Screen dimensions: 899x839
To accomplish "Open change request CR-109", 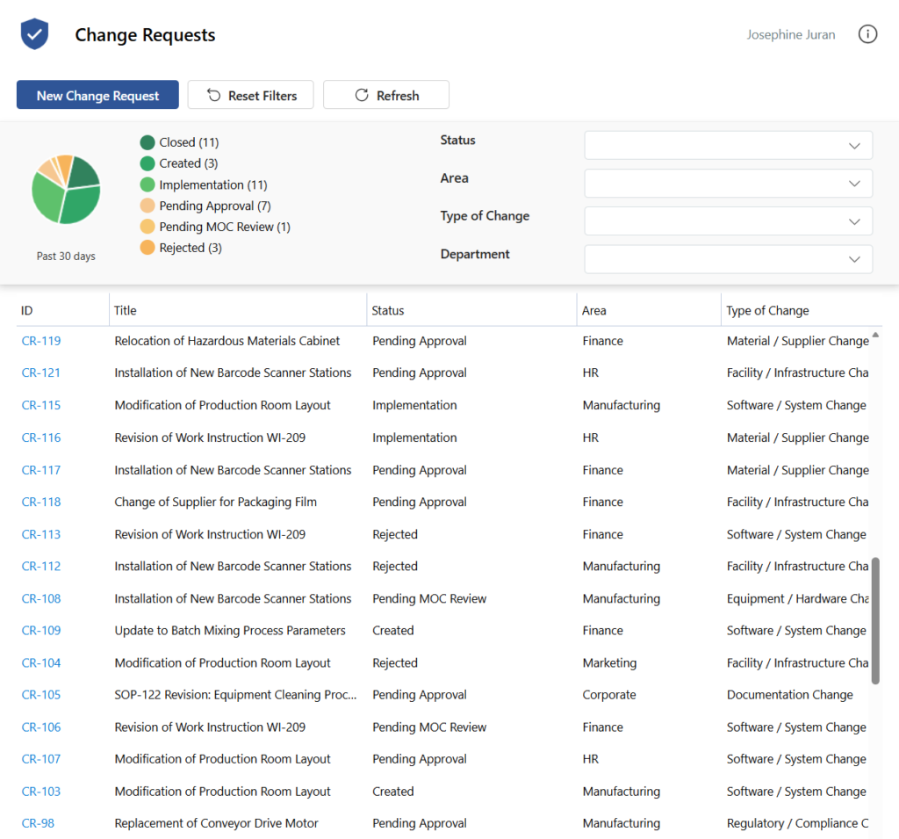I will click(41, 631).
